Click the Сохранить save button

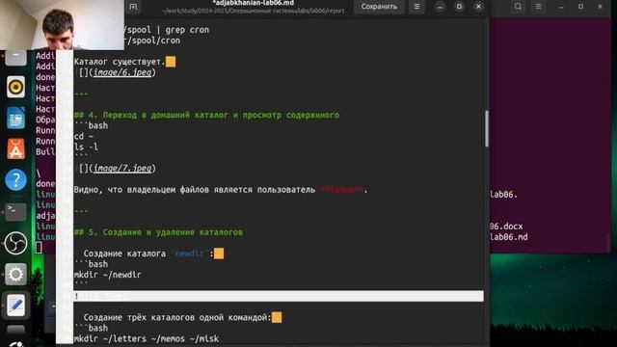pyautogui.click(x=379, y=7)
